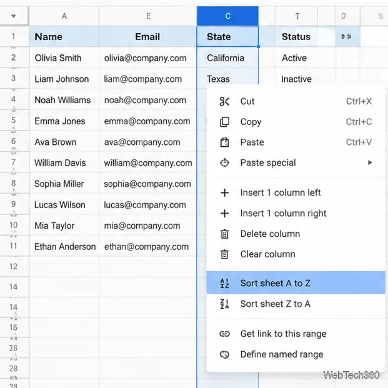
Task: Click the Mia Taylor cell
Action: click(64, 226)
